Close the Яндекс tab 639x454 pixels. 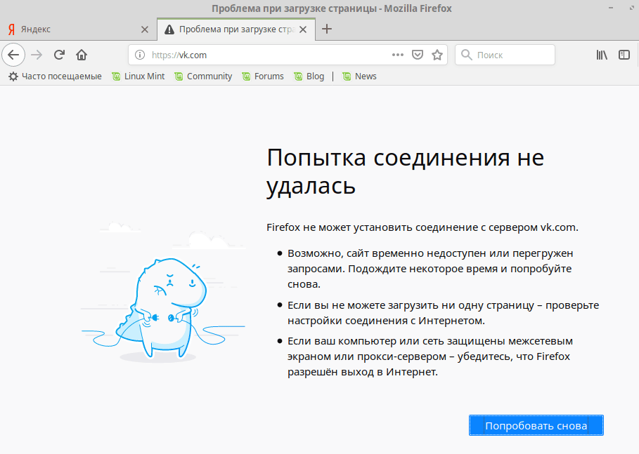tap(145, 29)
